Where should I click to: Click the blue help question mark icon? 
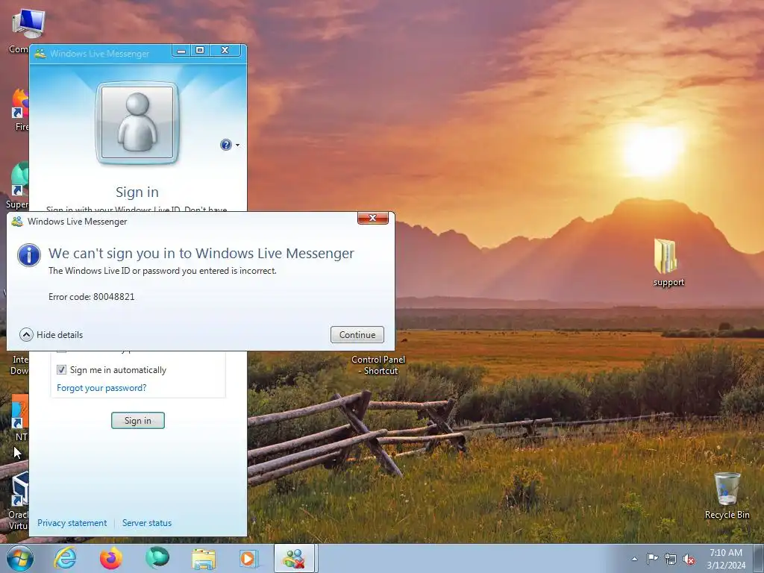226,145
